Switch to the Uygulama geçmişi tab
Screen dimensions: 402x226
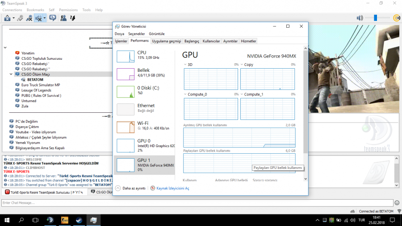point(167,41)
